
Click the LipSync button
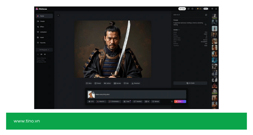(107, 83)
